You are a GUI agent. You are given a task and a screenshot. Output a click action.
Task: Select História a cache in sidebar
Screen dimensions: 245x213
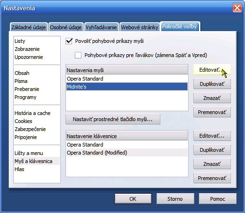tap(32, 113)
